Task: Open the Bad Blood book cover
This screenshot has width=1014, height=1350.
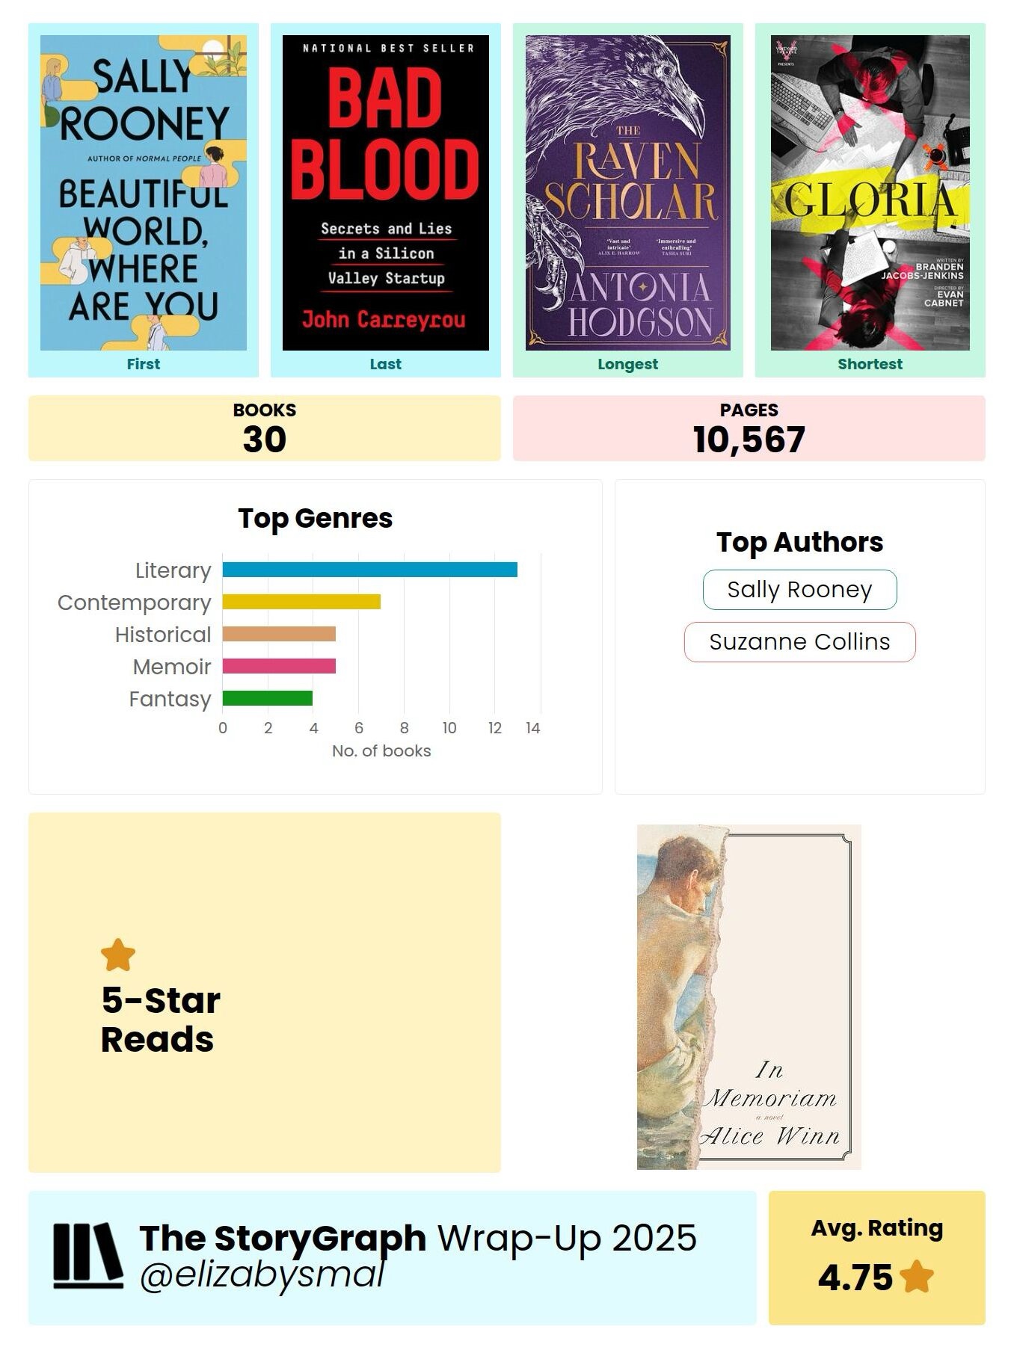Action: point(386,193)
